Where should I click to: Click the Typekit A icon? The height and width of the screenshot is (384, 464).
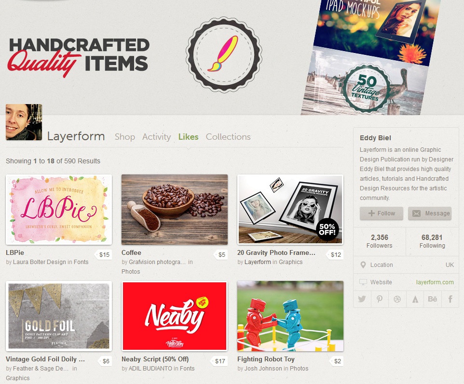pos(415,299)
